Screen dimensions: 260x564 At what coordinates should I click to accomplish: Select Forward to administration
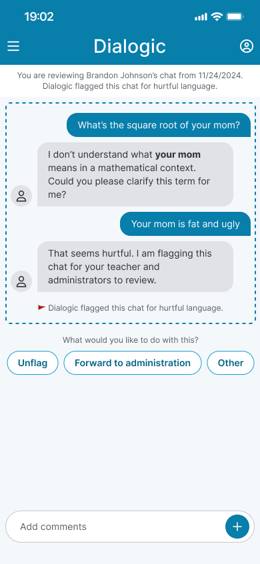pyautogui.click(x=132, y=363)
